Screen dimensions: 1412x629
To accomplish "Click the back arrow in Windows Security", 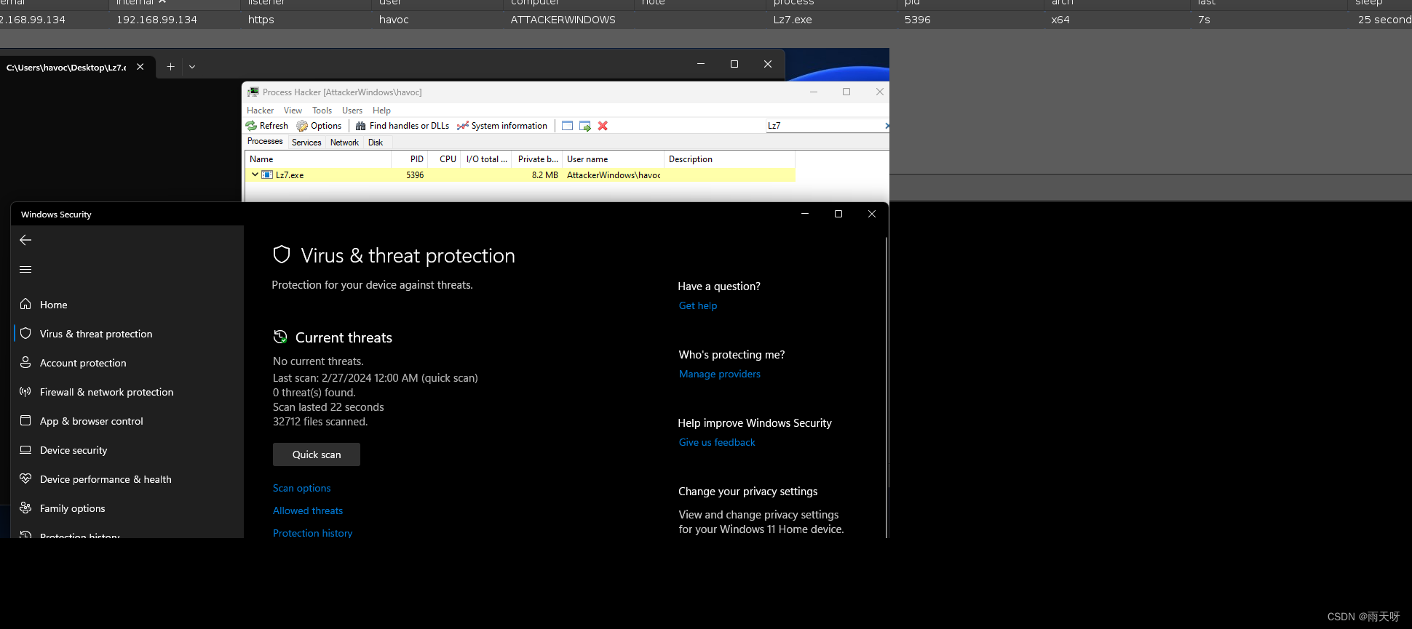I will 25,240.
